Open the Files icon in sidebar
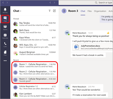Viewport: 113px width, 99px height. click(5, 53)
